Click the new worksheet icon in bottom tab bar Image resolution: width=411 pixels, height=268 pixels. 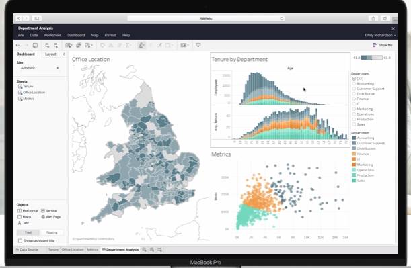click(144, 250)
